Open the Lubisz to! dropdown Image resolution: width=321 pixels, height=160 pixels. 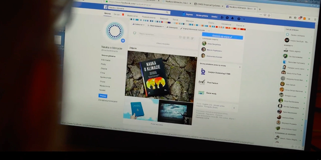coord(139,24)
